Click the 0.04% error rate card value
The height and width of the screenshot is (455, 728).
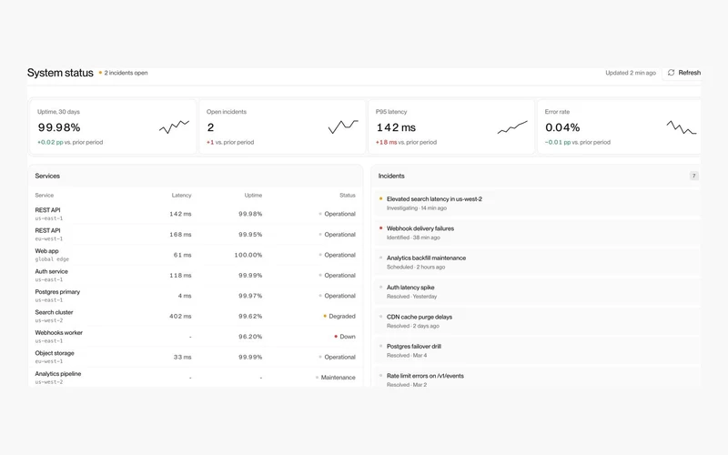(x=562, y=127)
